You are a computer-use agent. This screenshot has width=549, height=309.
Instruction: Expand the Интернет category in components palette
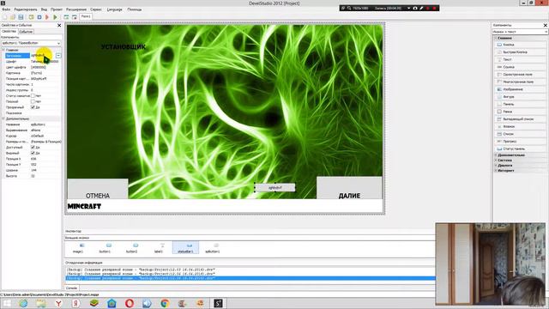tap(496, 171)
